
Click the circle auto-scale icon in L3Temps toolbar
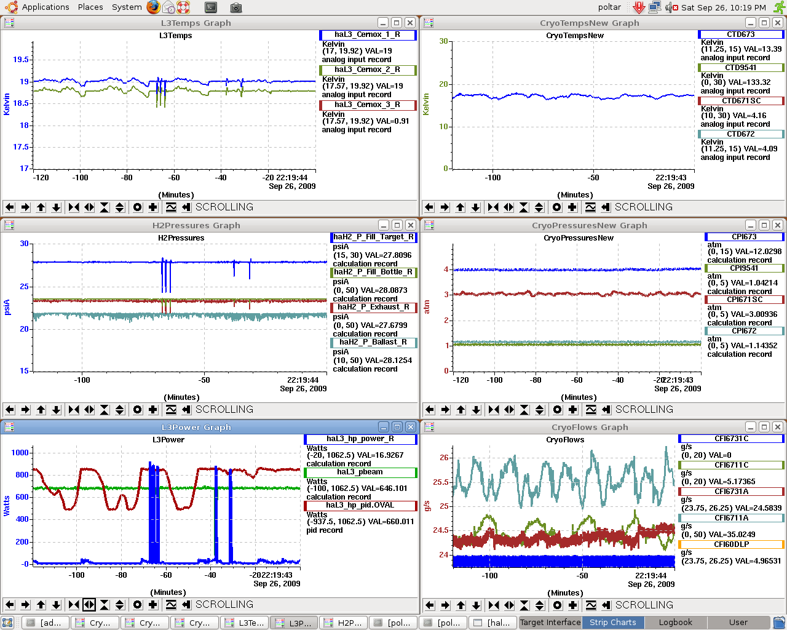(x=138, y=207)
